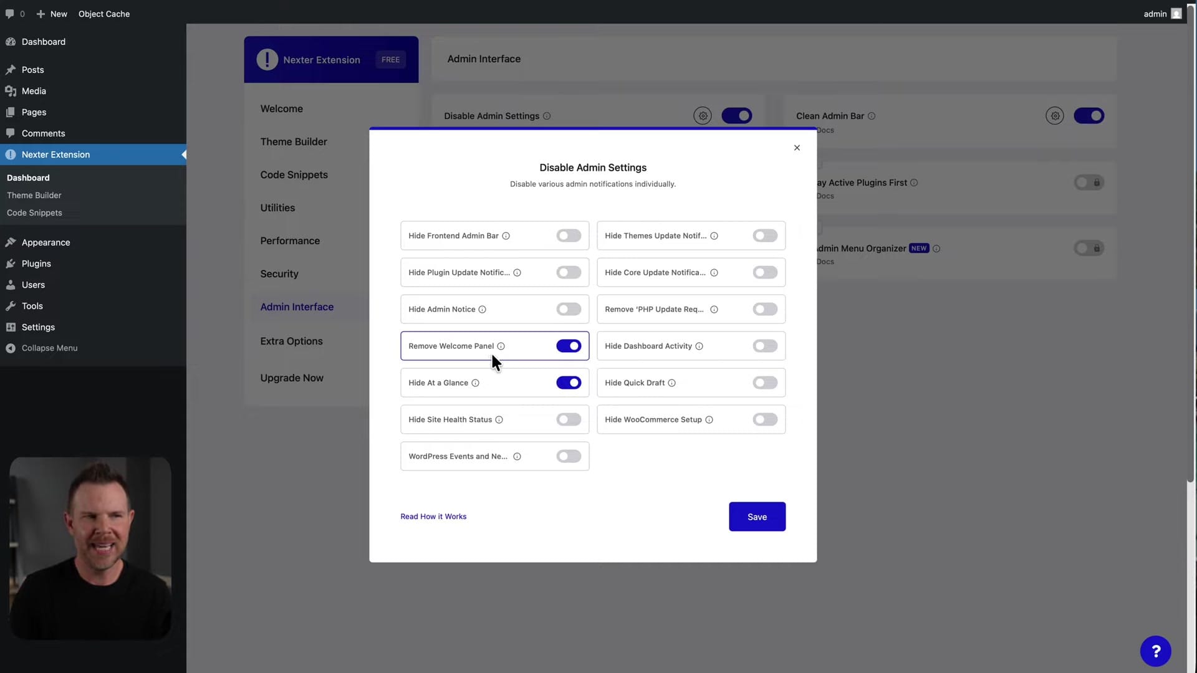Click the info icon next to Hide Admin Notice
The height and width of the screenshot is (673, 1197).
[482, 309]
